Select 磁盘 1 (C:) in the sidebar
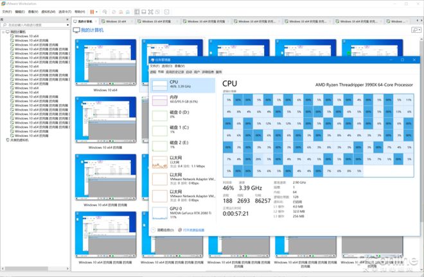Viewport: 424px width, 277px height. pos(183,130)
